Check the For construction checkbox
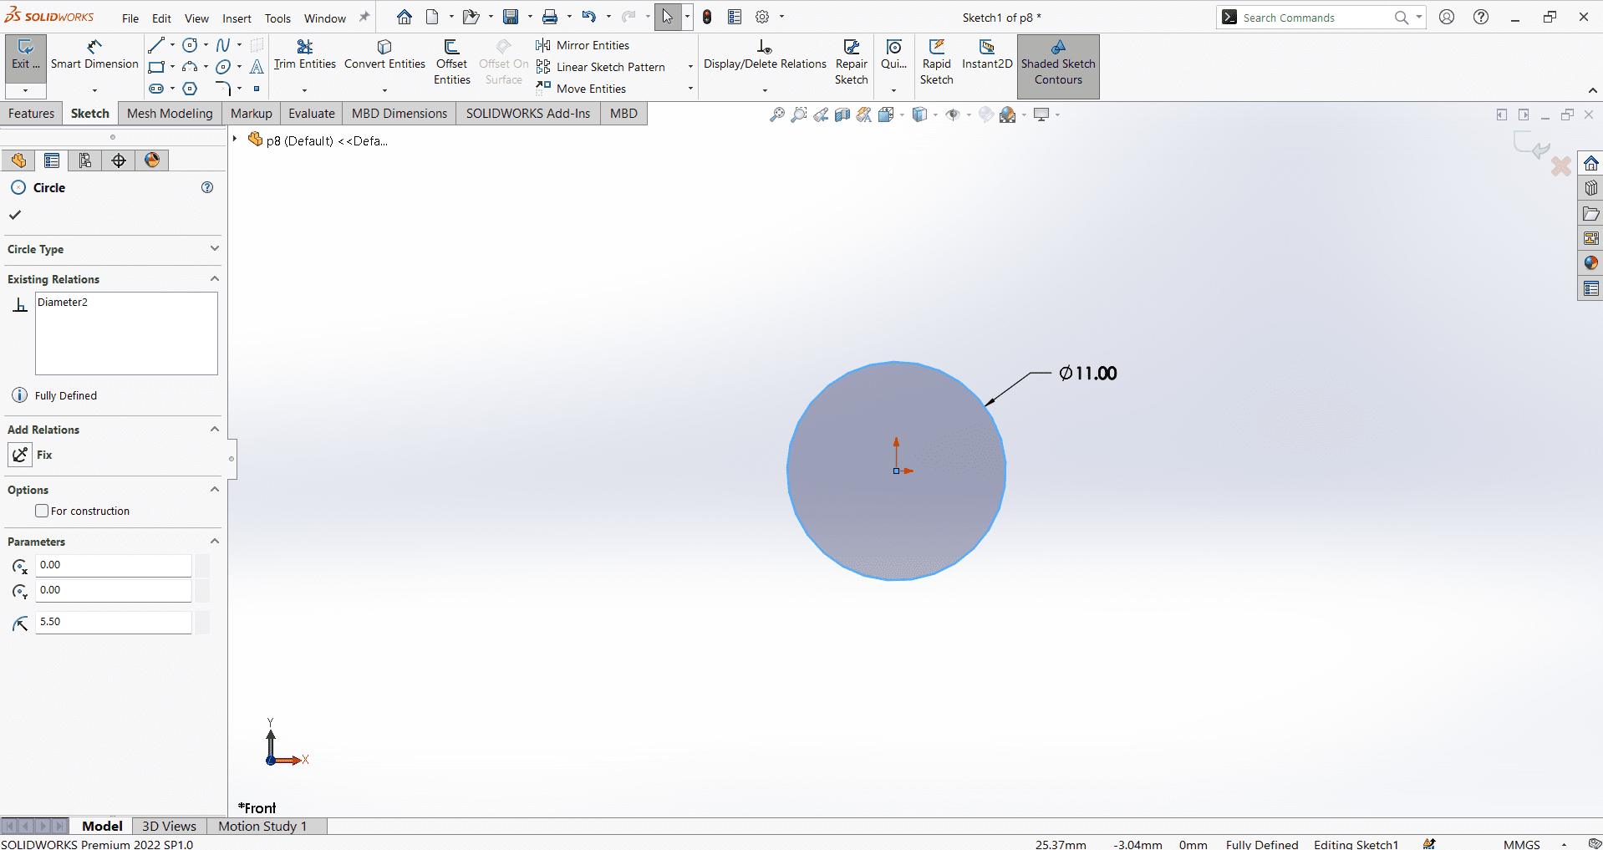Viewport: 1603px width, 850px height. tap(42, 511)
